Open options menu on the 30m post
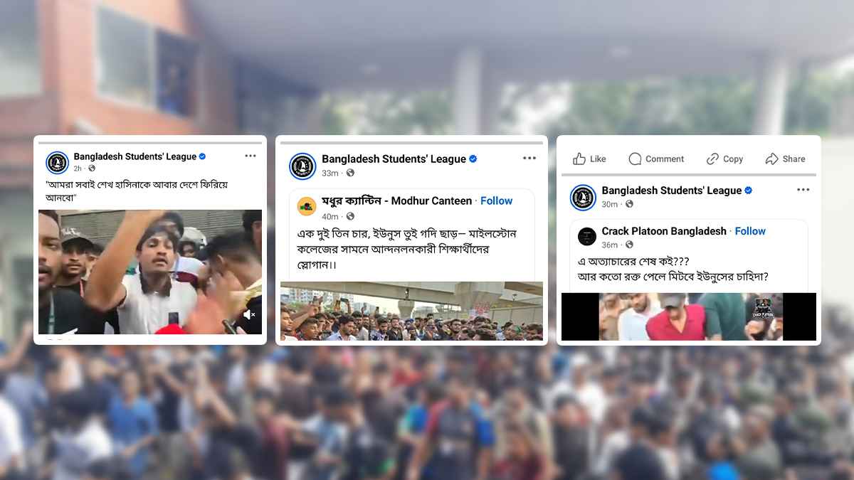Image resolution: width=854 pixels, height=480 pixels. pyautogui.click(x=803, y=190)
